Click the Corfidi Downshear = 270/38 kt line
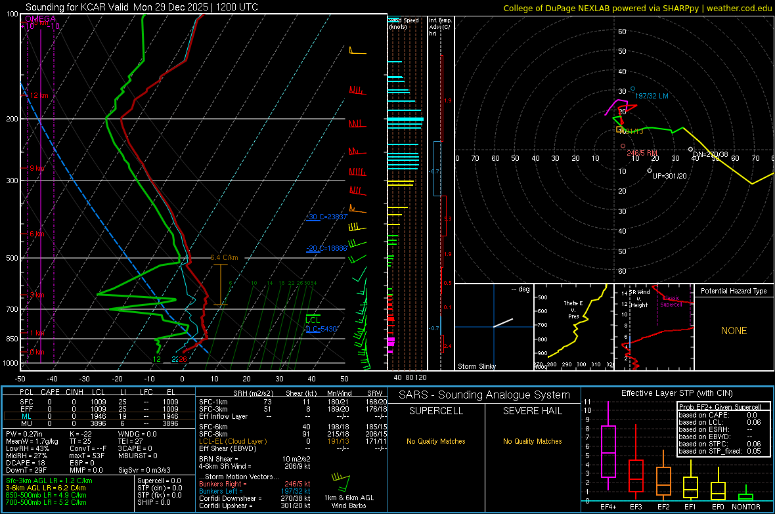Screen dimensions: 775x514 point(255,498)
